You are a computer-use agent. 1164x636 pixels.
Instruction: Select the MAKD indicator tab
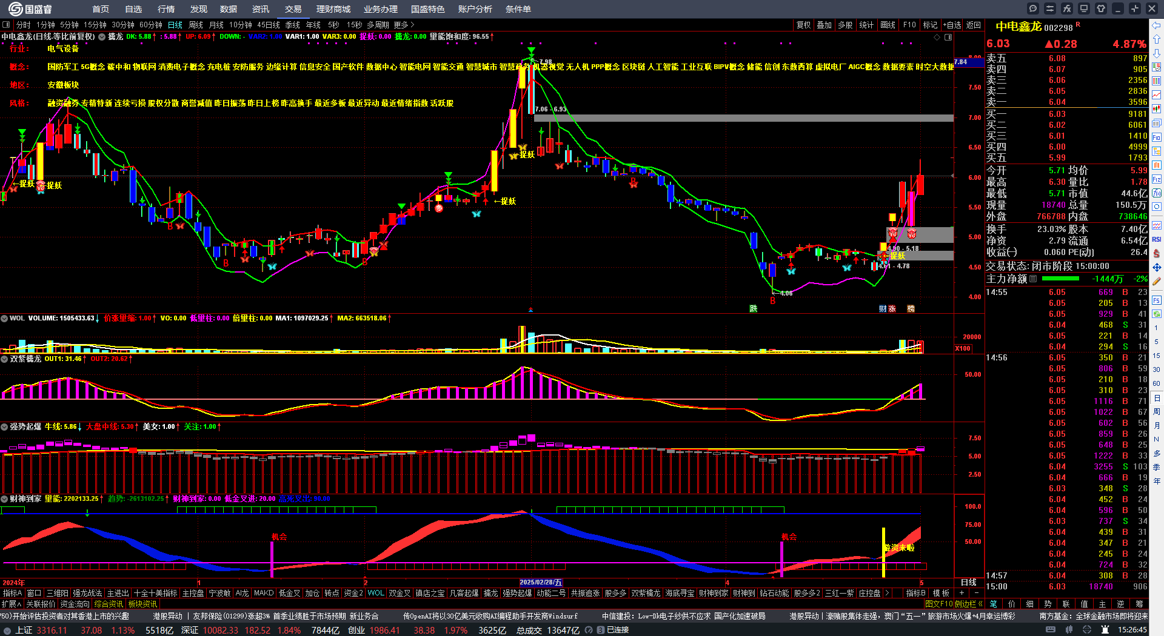point(264,593)
